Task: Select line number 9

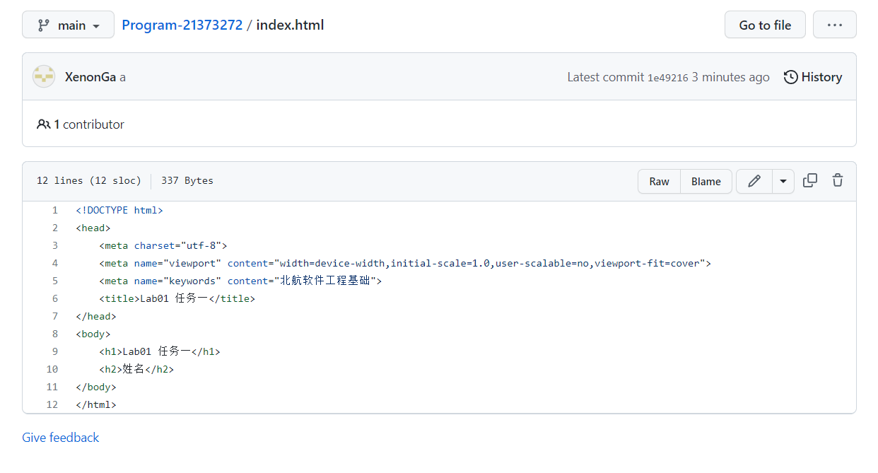Action: coord(55,351)
